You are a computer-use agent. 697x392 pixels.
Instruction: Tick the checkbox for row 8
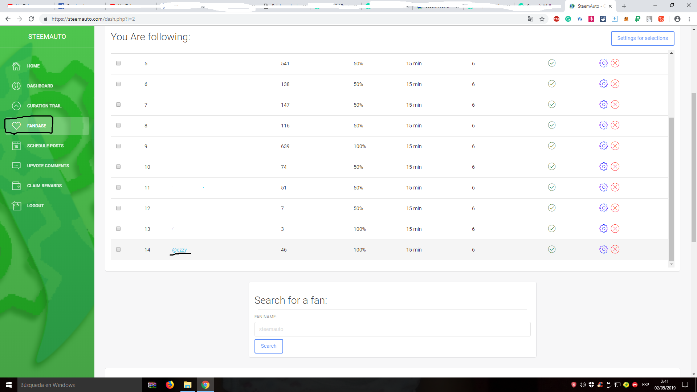[x=118, y=125]
